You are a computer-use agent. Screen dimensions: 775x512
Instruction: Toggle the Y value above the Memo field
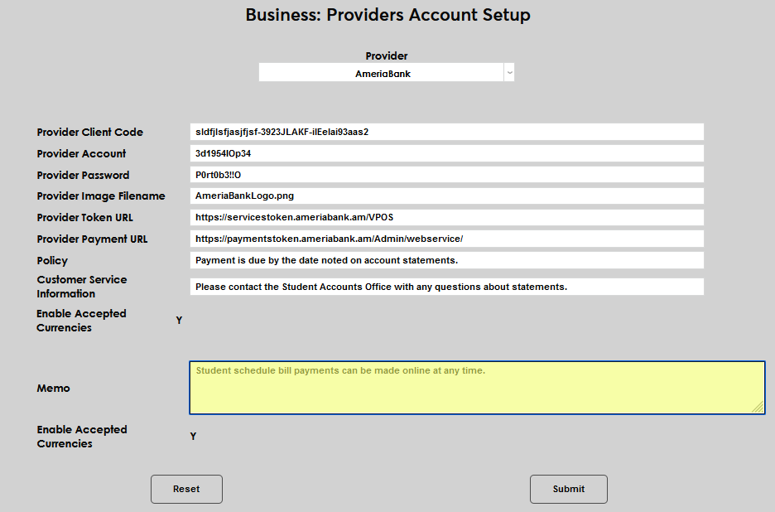179,321
